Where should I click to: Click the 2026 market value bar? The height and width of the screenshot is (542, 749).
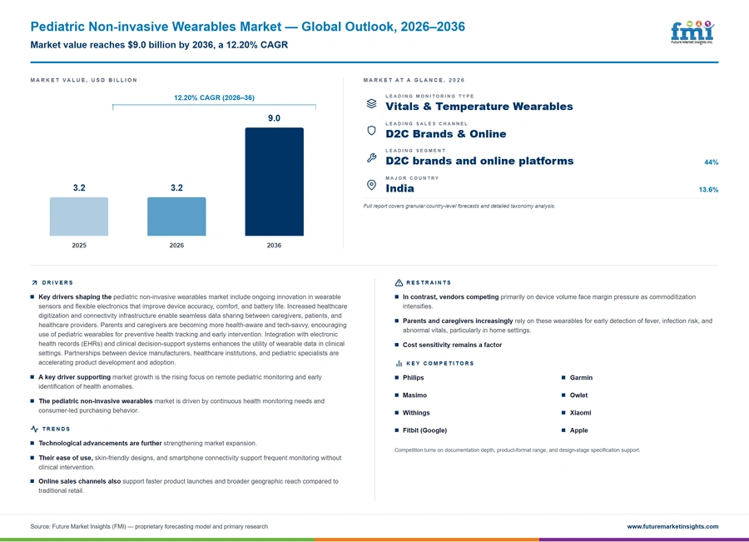tap(176, 216)
